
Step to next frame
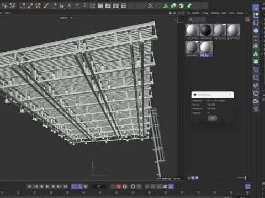tap(53, 186)
